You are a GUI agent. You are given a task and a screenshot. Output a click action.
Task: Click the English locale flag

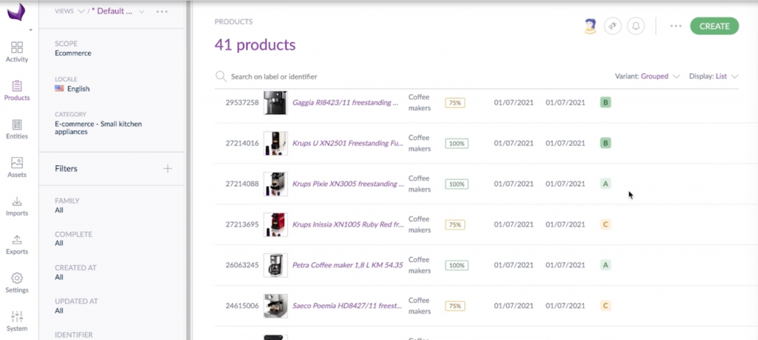[59, 88]
